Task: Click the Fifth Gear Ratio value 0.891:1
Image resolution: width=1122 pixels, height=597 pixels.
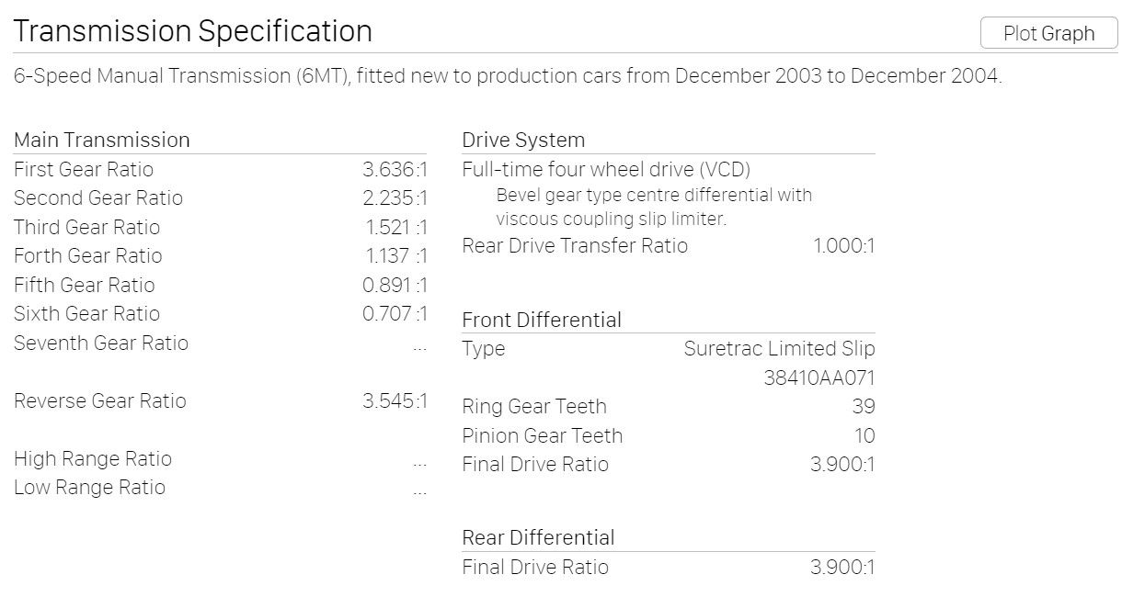Action: [x=395, y=285]
